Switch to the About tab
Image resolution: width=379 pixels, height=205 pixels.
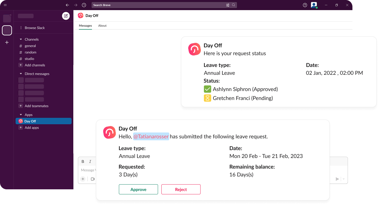(x=102, y=25)
